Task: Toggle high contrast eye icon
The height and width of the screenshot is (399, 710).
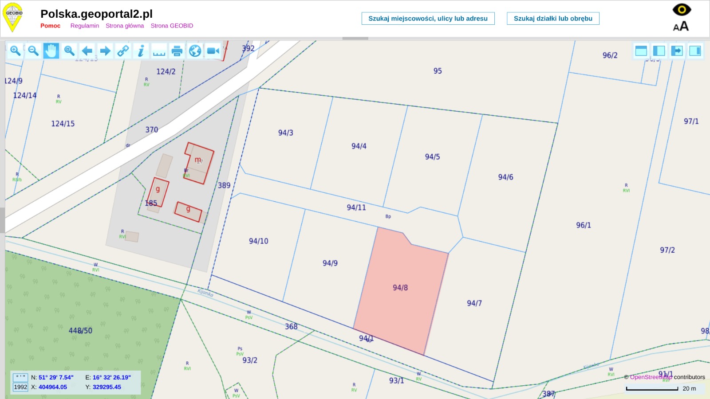Action: 682,9
